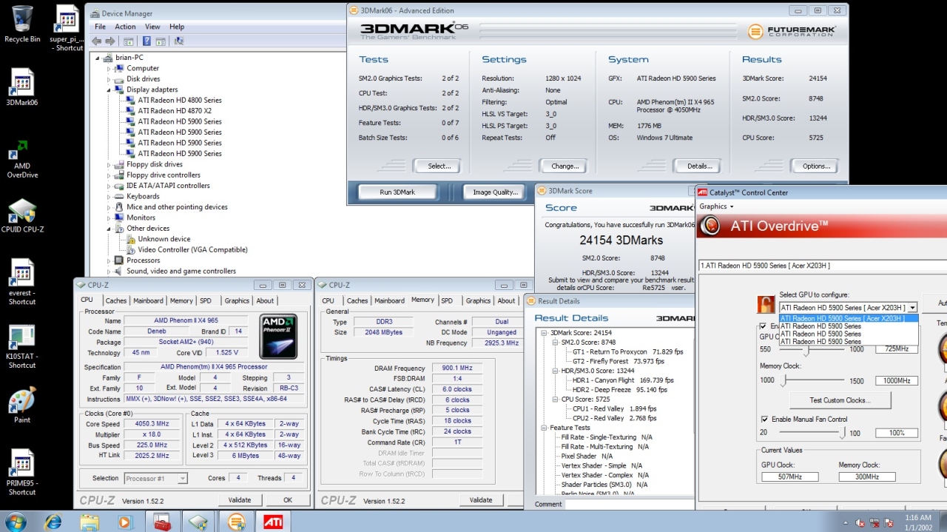Expand the Disk drives node
Image resolution: width=947 pixels, height=532 pixels.
109,78
